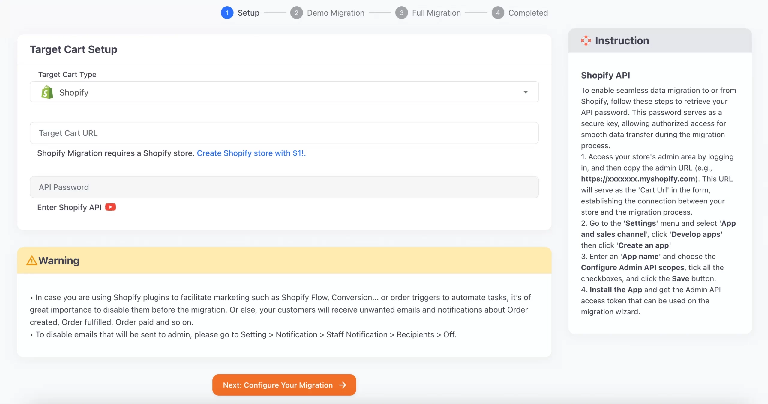Click the https://xxxxxxx.myshopify.com example URL
Image resolution: width=768 pixels, height=404 pixels.
pyautogui.click(x=638, y=179)
